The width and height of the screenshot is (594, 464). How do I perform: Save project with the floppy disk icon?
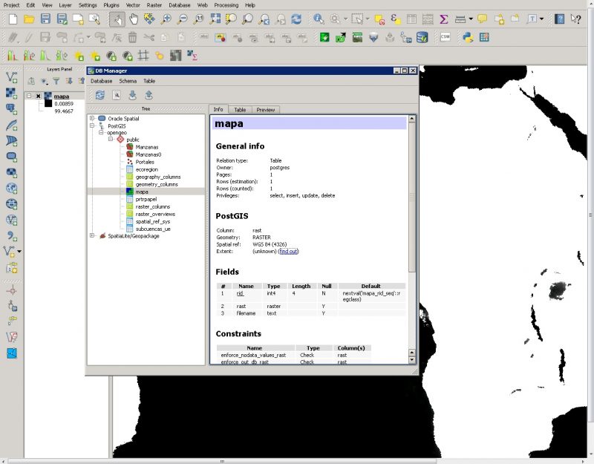pyautogui.click(x=45, y=19)
